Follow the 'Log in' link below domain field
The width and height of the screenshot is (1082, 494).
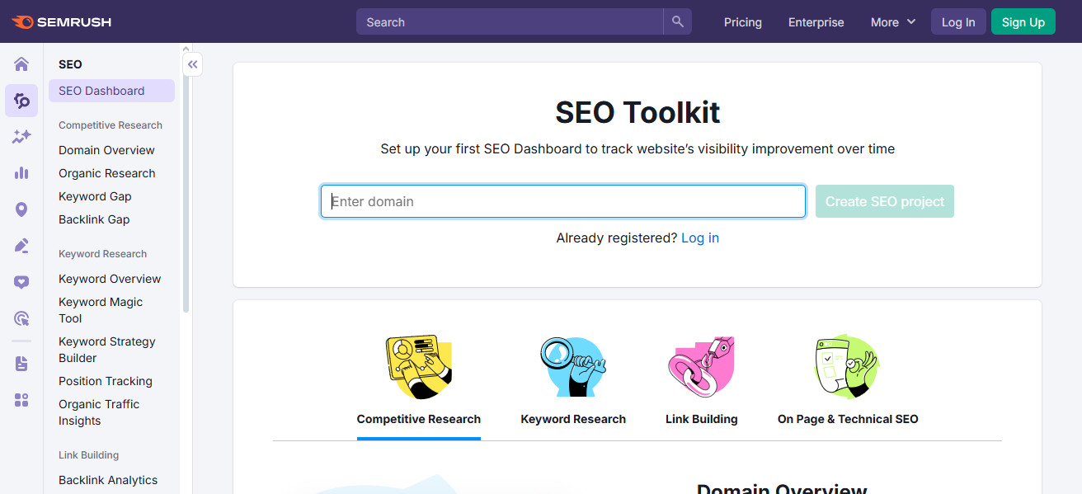tap(700, 238)
